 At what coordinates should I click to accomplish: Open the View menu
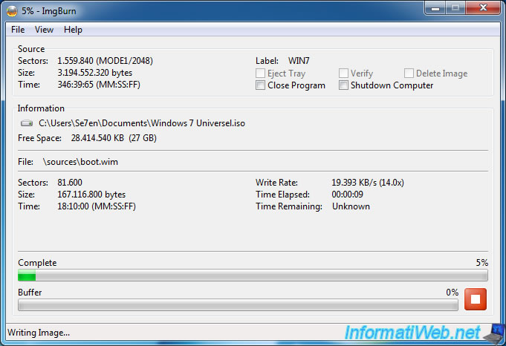click(44, 30)
